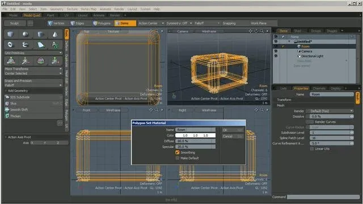Open the More Transforms dropdown
The height and width of the screenshot is (204, 363).
click(33, 69)
